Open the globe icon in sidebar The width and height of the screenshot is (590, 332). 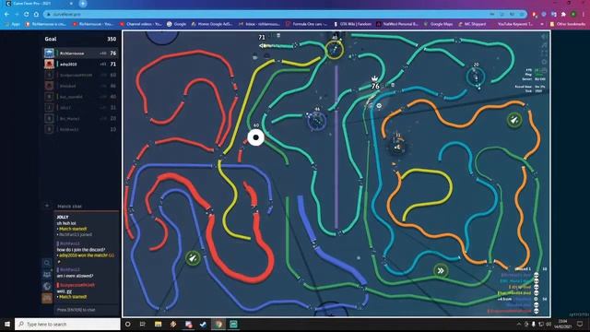point(47,286)
